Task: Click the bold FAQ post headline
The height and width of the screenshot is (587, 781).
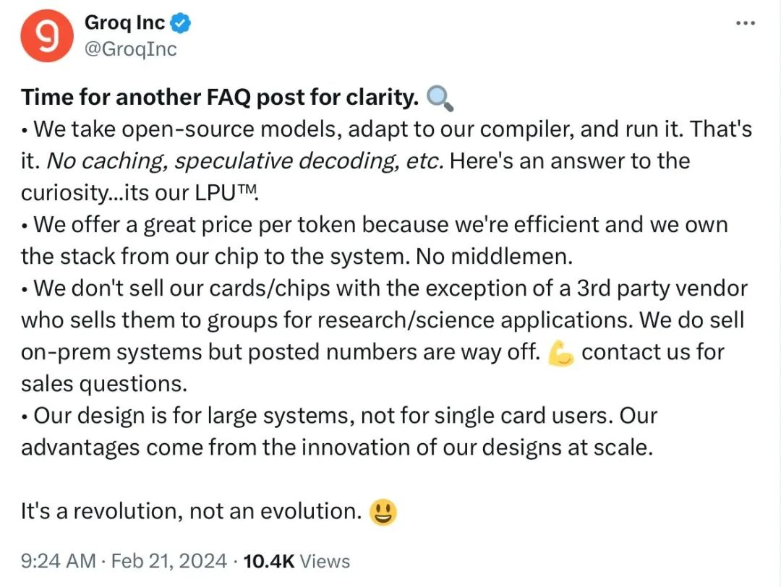Action: tap(220, 98)
